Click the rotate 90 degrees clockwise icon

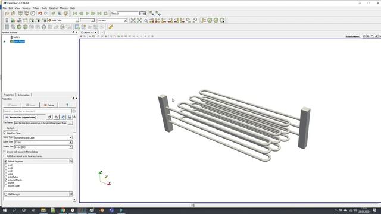coord(189,20)
